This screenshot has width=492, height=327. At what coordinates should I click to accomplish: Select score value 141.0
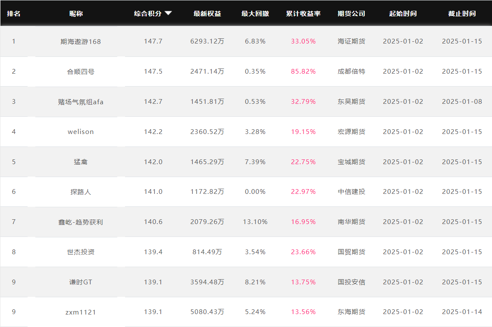click(x=153, y=192)
